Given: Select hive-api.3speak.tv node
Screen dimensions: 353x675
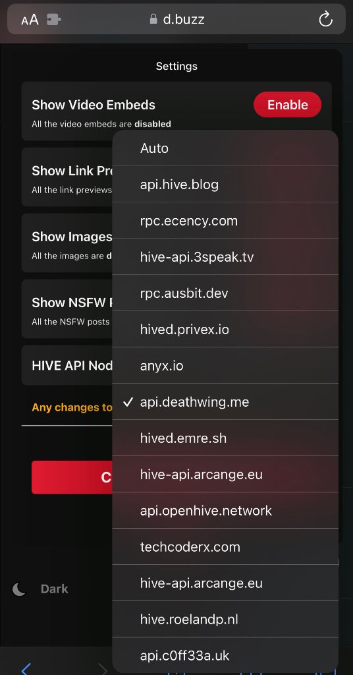Looking at the screenshot, I should [225, 257].
